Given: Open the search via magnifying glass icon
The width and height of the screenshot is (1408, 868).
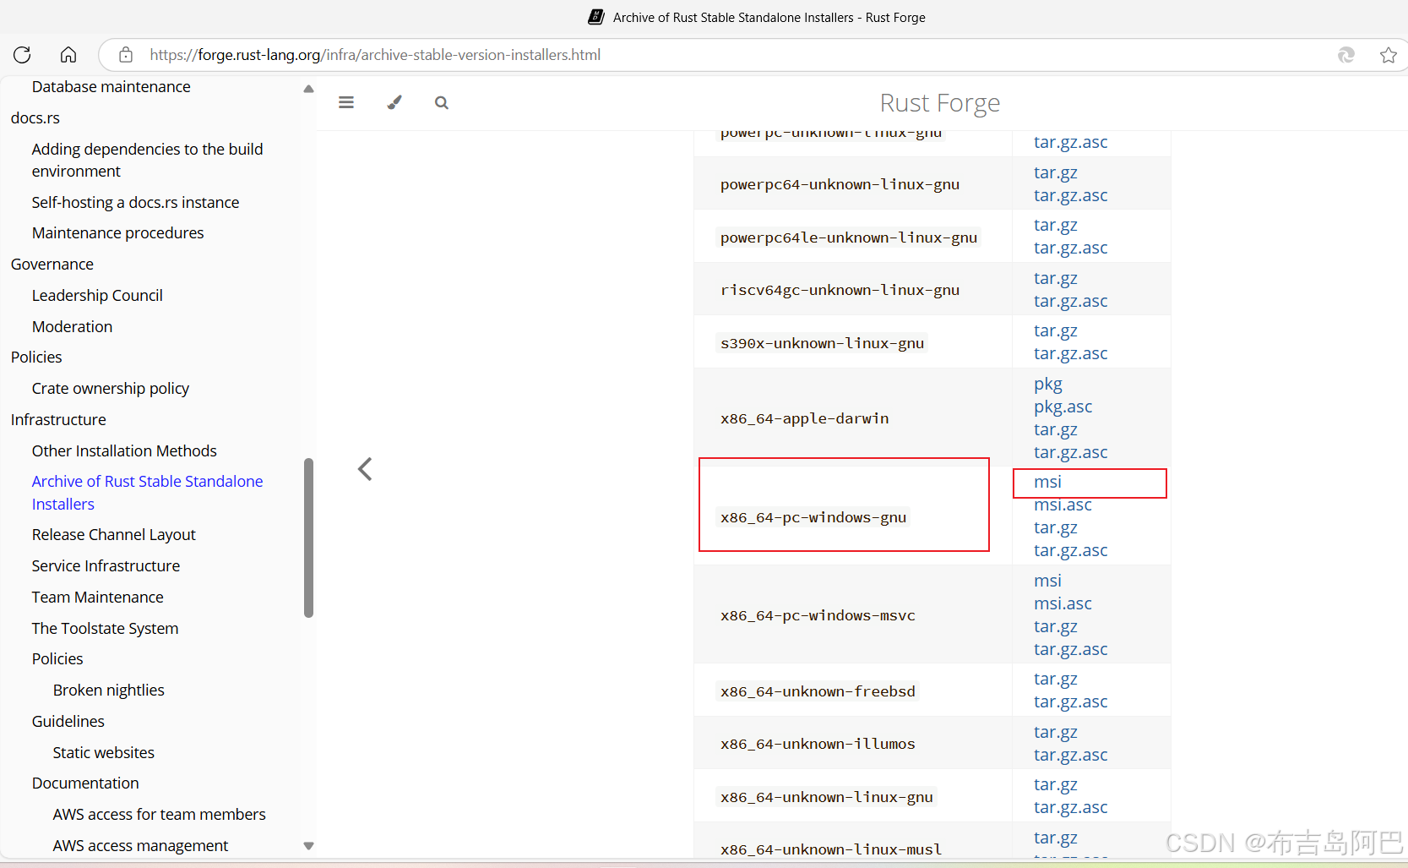Looking at the screenshot, I should point(441,102).
